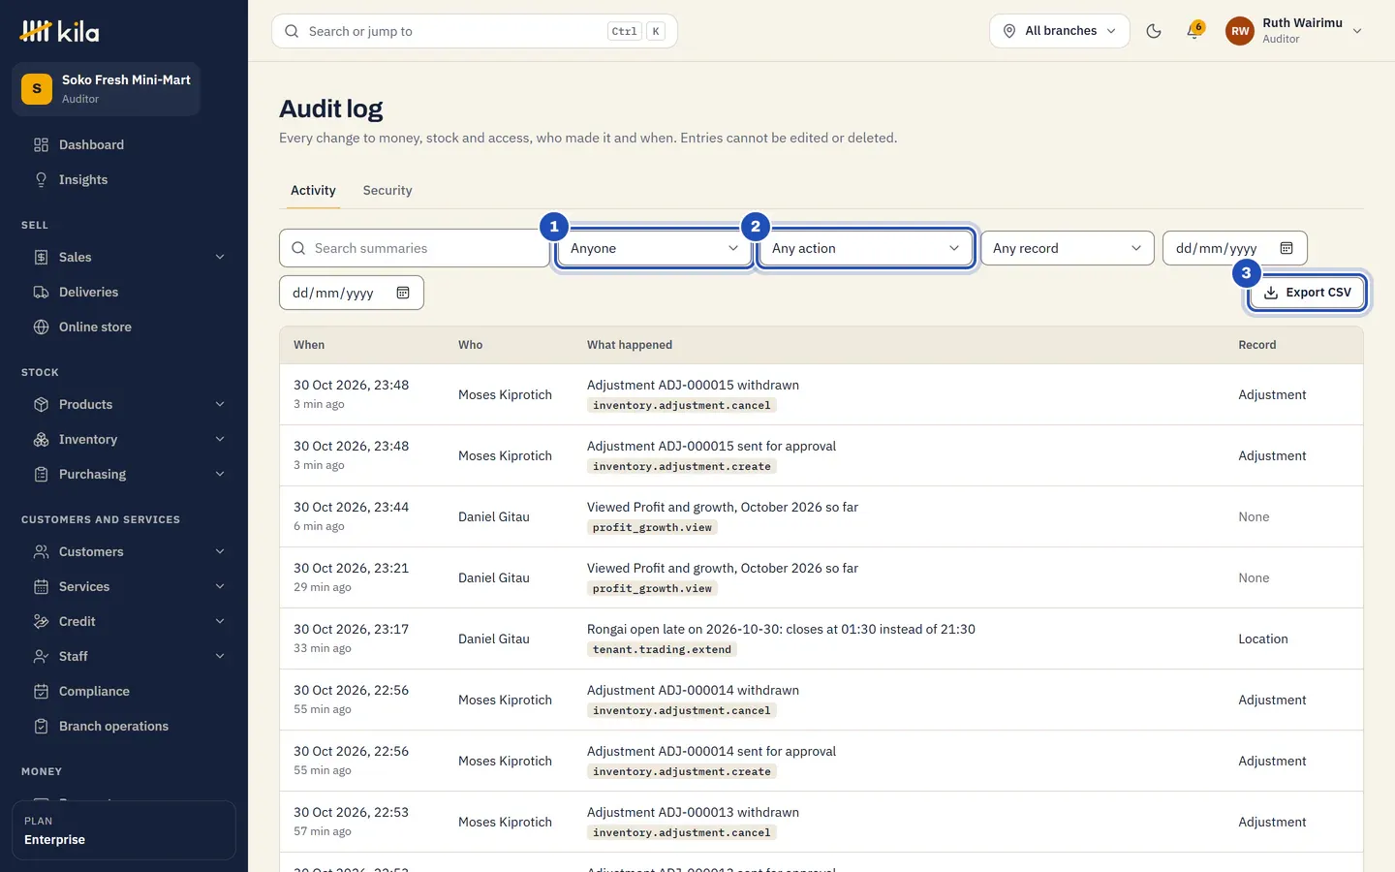This screenshot has height=872, width=1395.
Task: Toggle dark mode moon icon
Action: click(1154, 31)
